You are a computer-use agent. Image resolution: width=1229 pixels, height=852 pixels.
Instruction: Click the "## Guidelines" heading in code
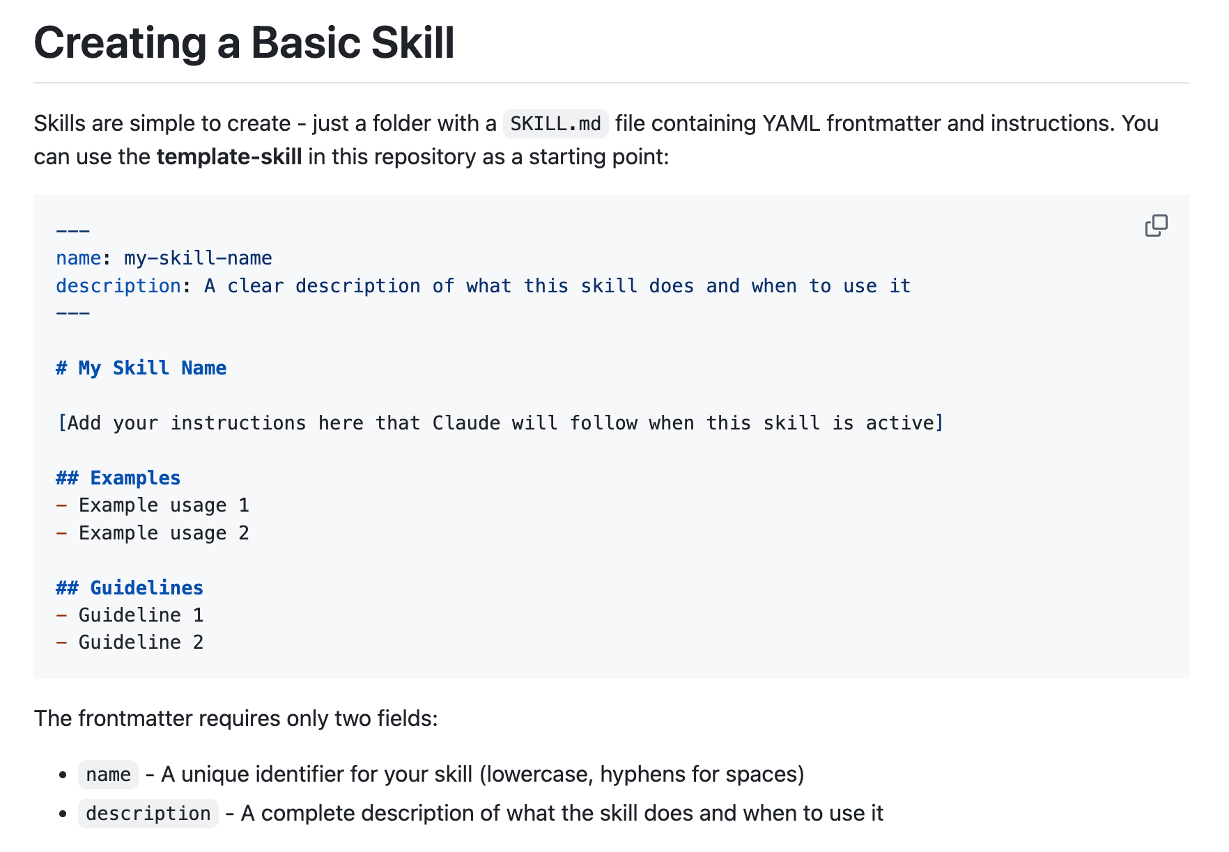click(130, 588)
